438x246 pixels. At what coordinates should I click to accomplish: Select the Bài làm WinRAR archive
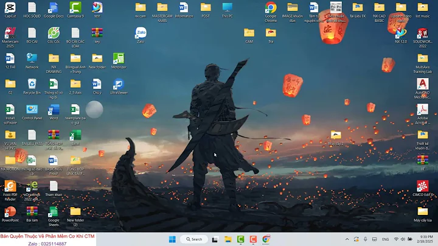coord(32,214)
